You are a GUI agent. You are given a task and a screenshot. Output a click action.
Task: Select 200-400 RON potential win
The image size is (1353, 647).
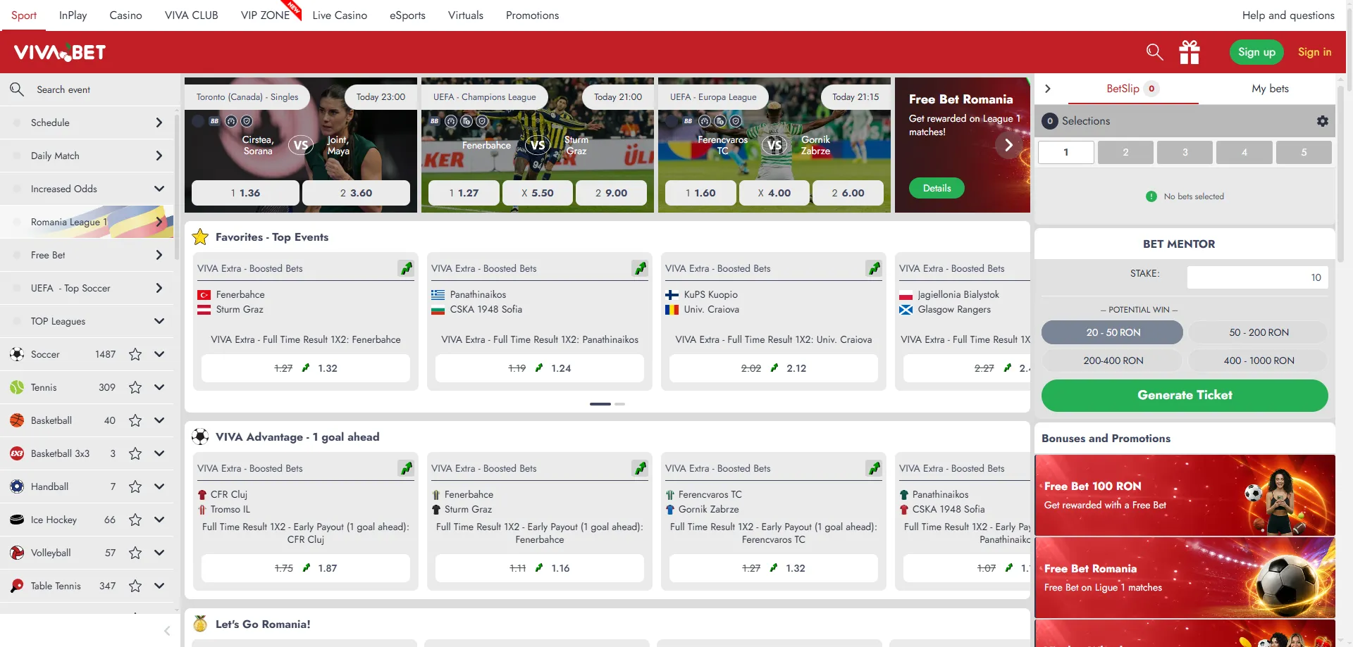coord(1113,360)
